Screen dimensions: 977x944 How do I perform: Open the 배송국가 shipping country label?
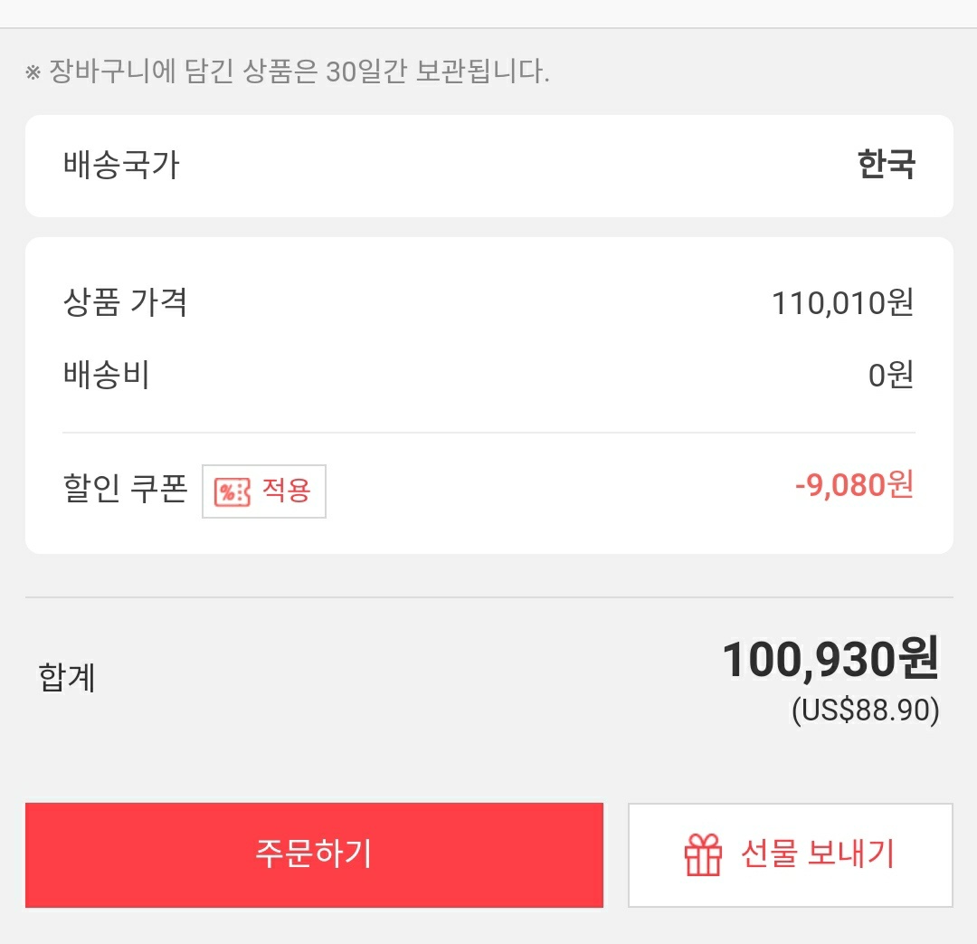(x=121, y=166)
